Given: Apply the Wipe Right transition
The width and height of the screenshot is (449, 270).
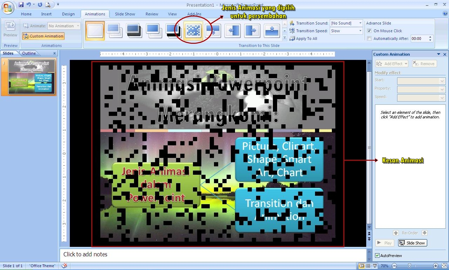Looking at the screenshot, I should (252, 31).
